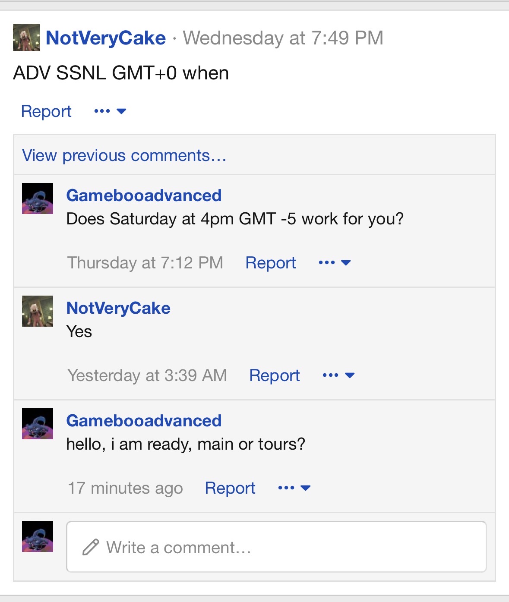Report the 'main or tours' comment

(x=230, y=488)
